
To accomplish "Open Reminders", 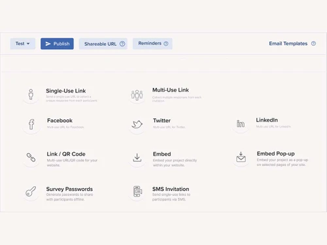I will tap(152, 44).
